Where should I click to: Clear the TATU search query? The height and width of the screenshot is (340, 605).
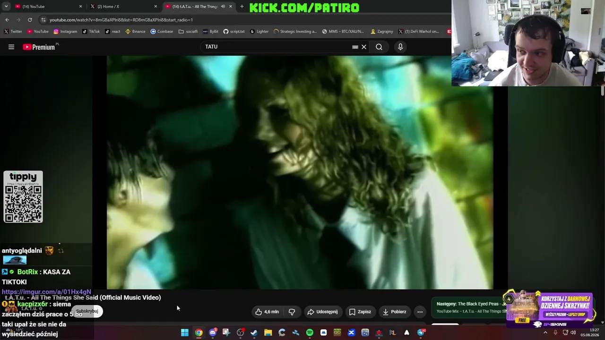(364, 47)
